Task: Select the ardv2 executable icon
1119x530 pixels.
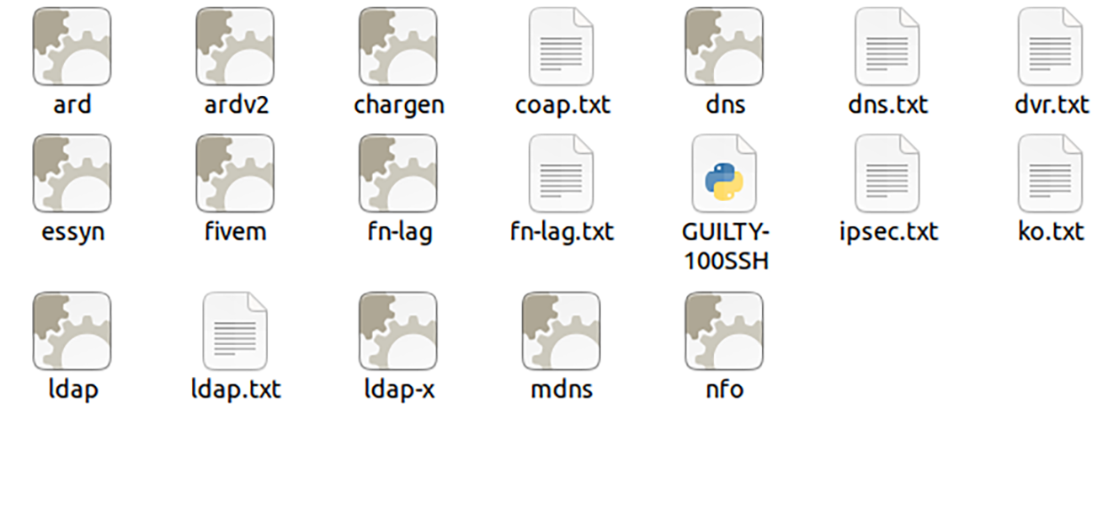Action: click(x=235, y=46)
